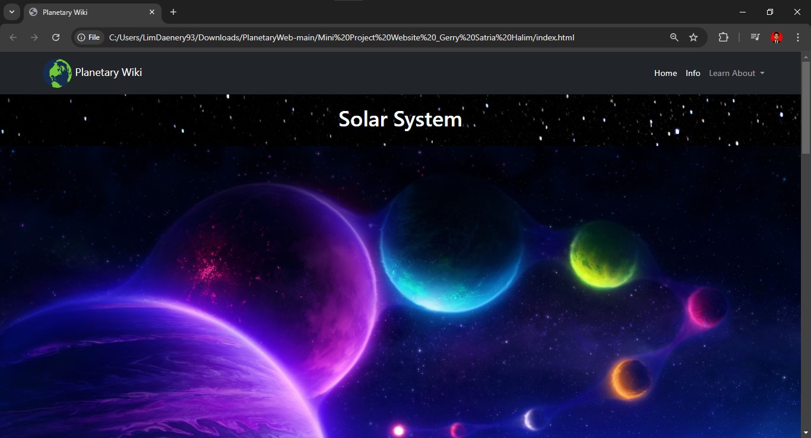The image size is (811, 438).
Task: Navigate back using the back arrow
Action: [12, 37]
